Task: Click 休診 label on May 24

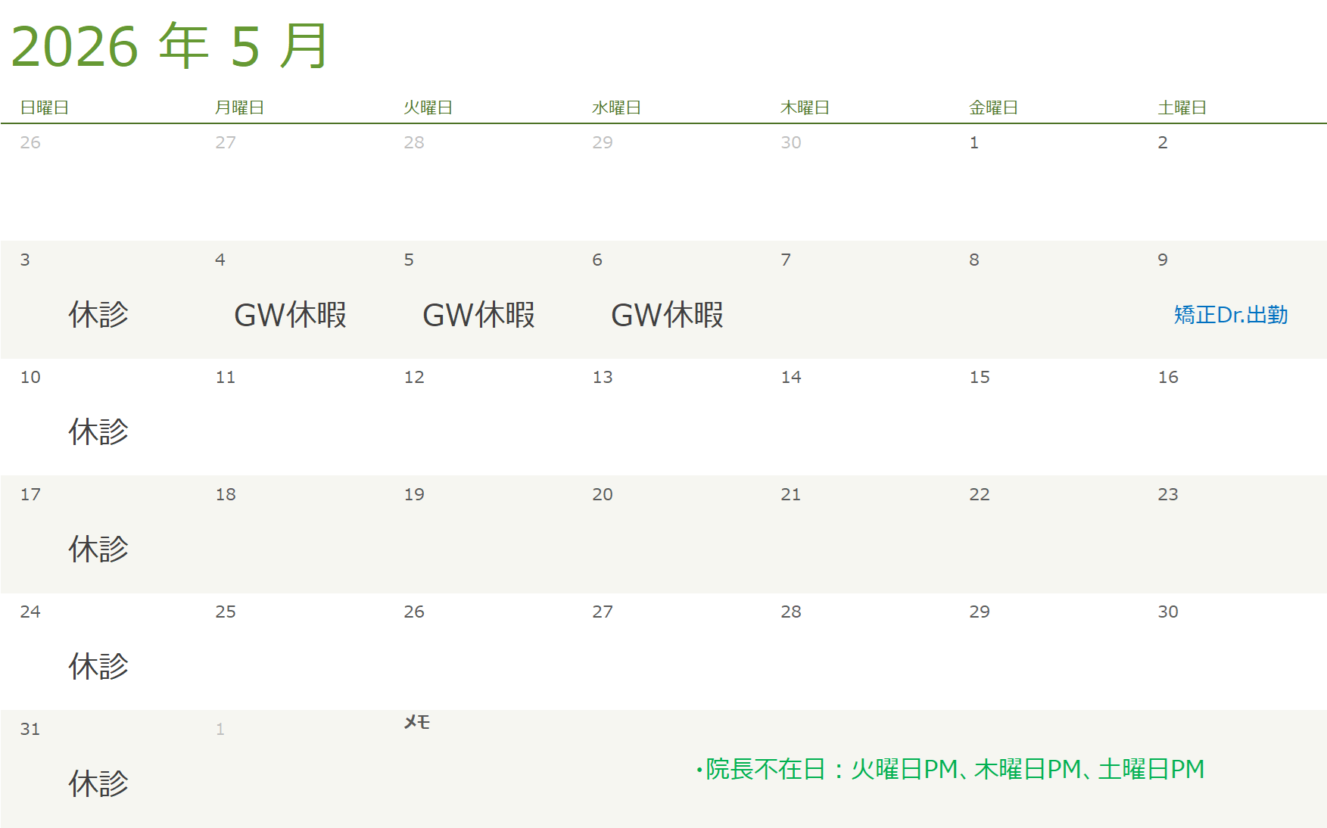Action: [98, 667]
